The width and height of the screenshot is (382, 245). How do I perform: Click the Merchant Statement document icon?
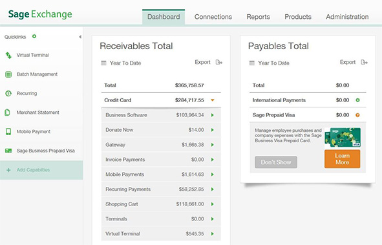[x=8, y=112]
